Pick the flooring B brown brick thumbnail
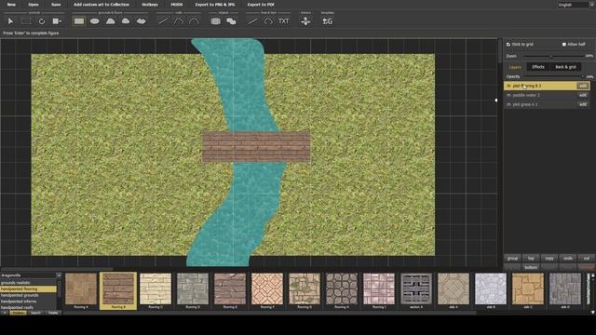The width and height of the screenshot is (596, 335). coord(118,288)
